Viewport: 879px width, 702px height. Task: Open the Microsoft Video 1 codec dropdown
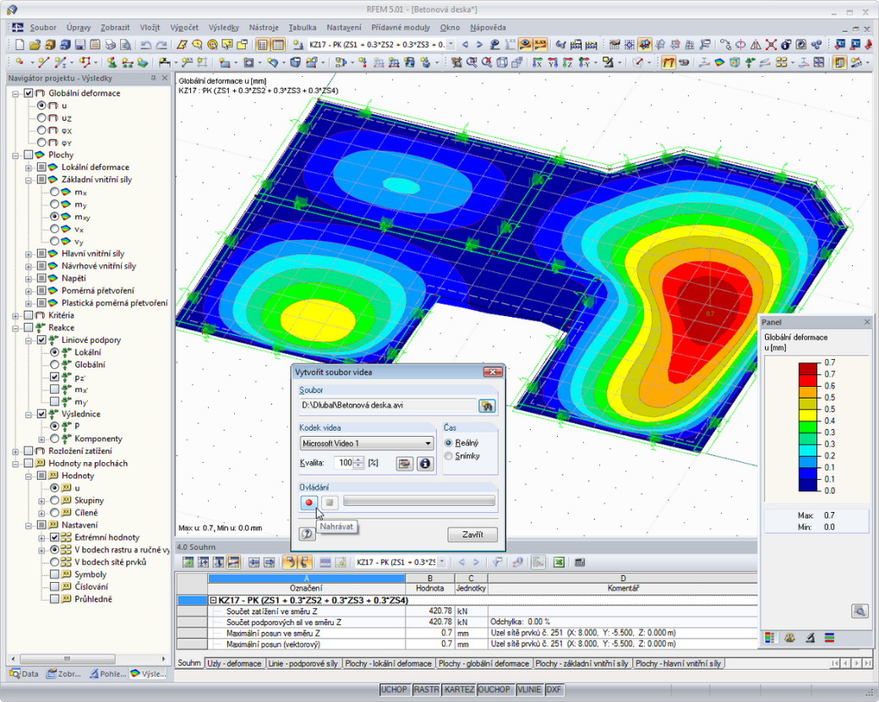367,444
